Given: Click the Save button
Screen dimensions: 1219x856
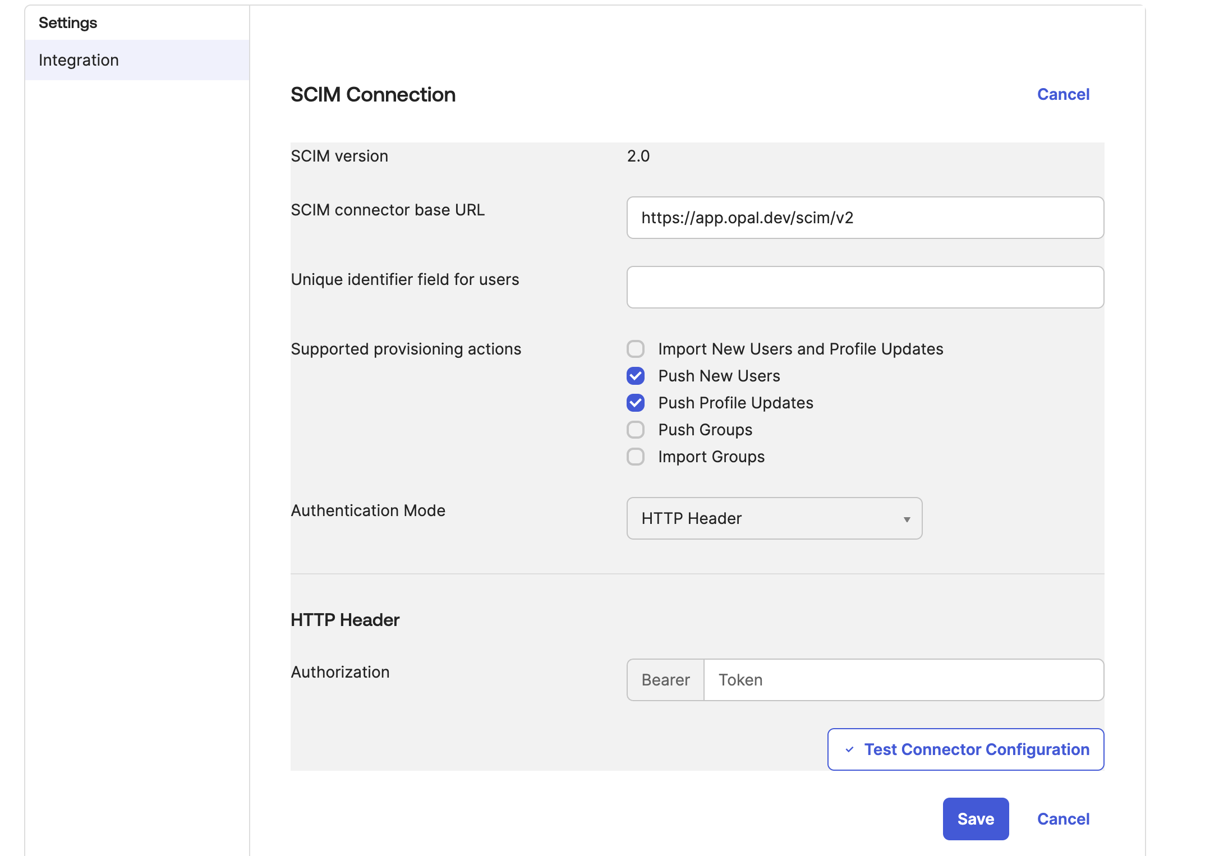Looking at the screenshot, I should click(x=975, y=819).
